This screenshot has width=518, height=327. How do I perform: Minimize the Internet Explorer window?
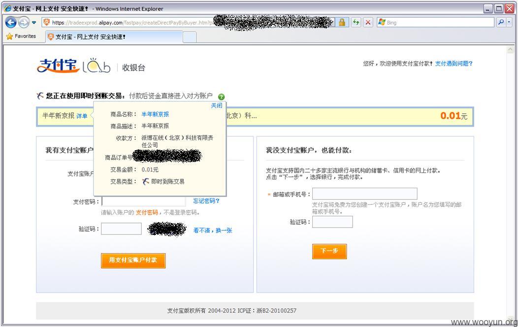pyautogui.click(x=488, y=8)
